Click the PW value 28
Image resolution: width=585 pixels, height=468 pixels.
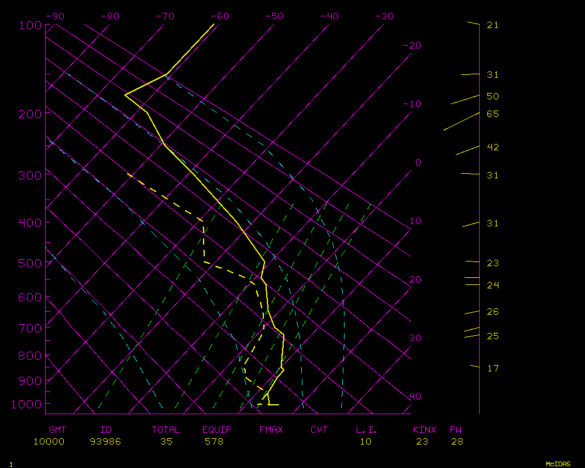tap(457, 441)
